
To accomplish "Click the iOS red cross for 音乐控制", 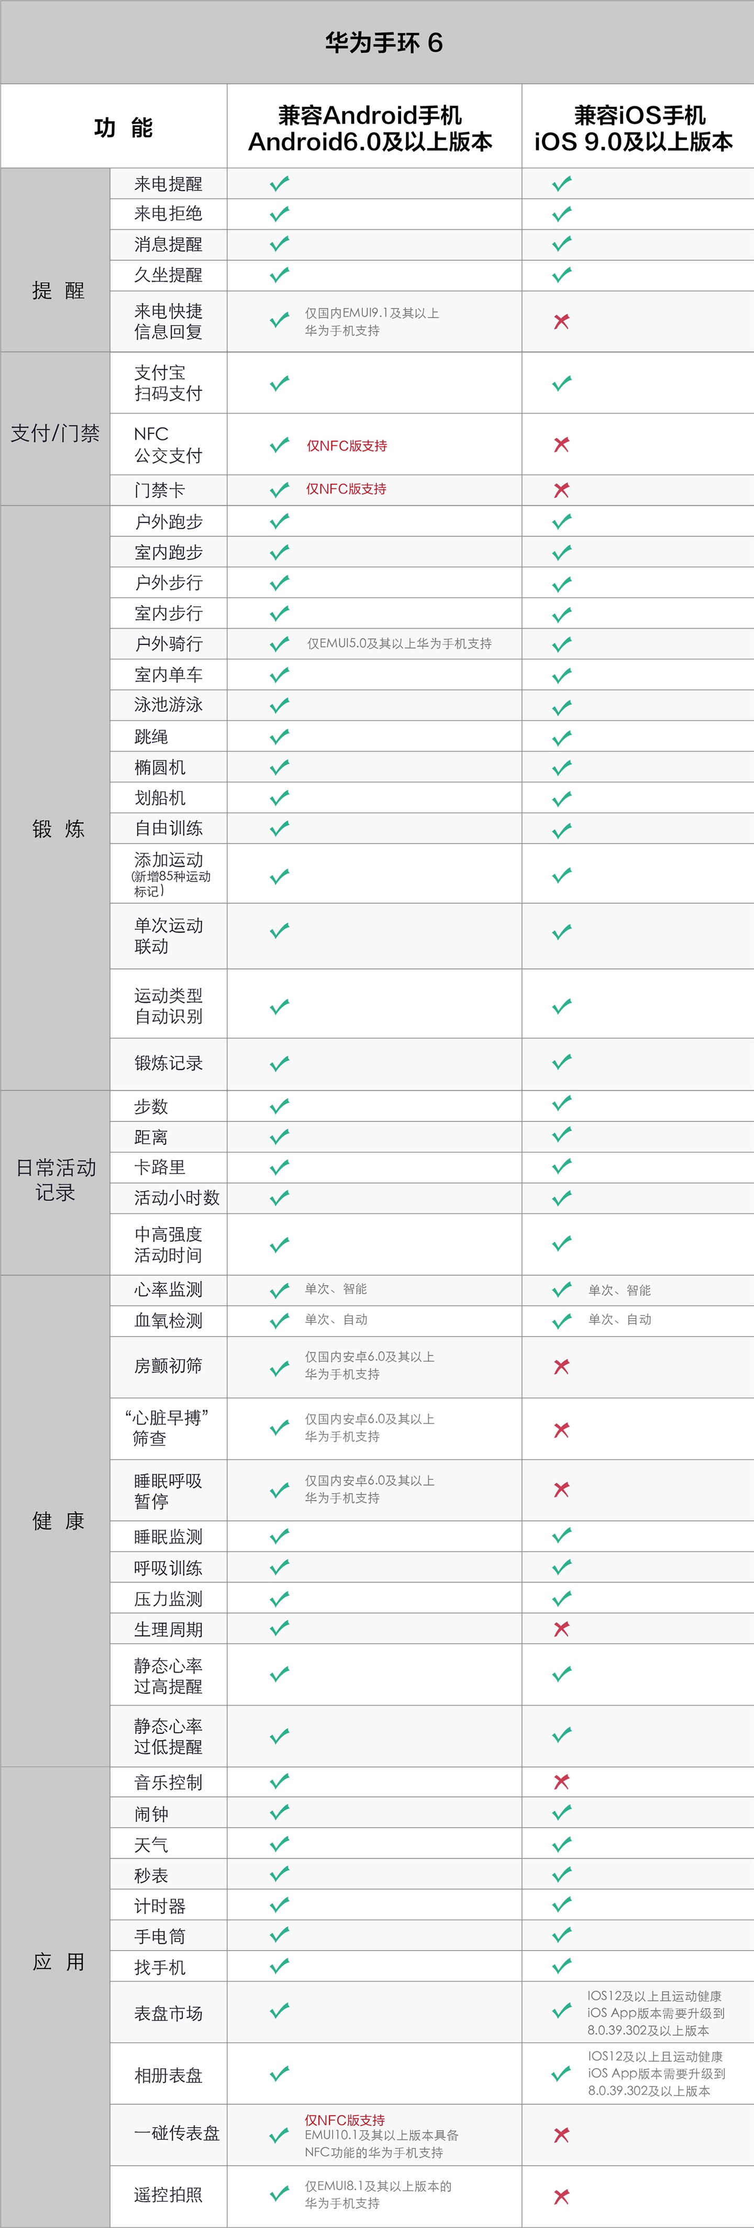I will [x=561, y=1781].
